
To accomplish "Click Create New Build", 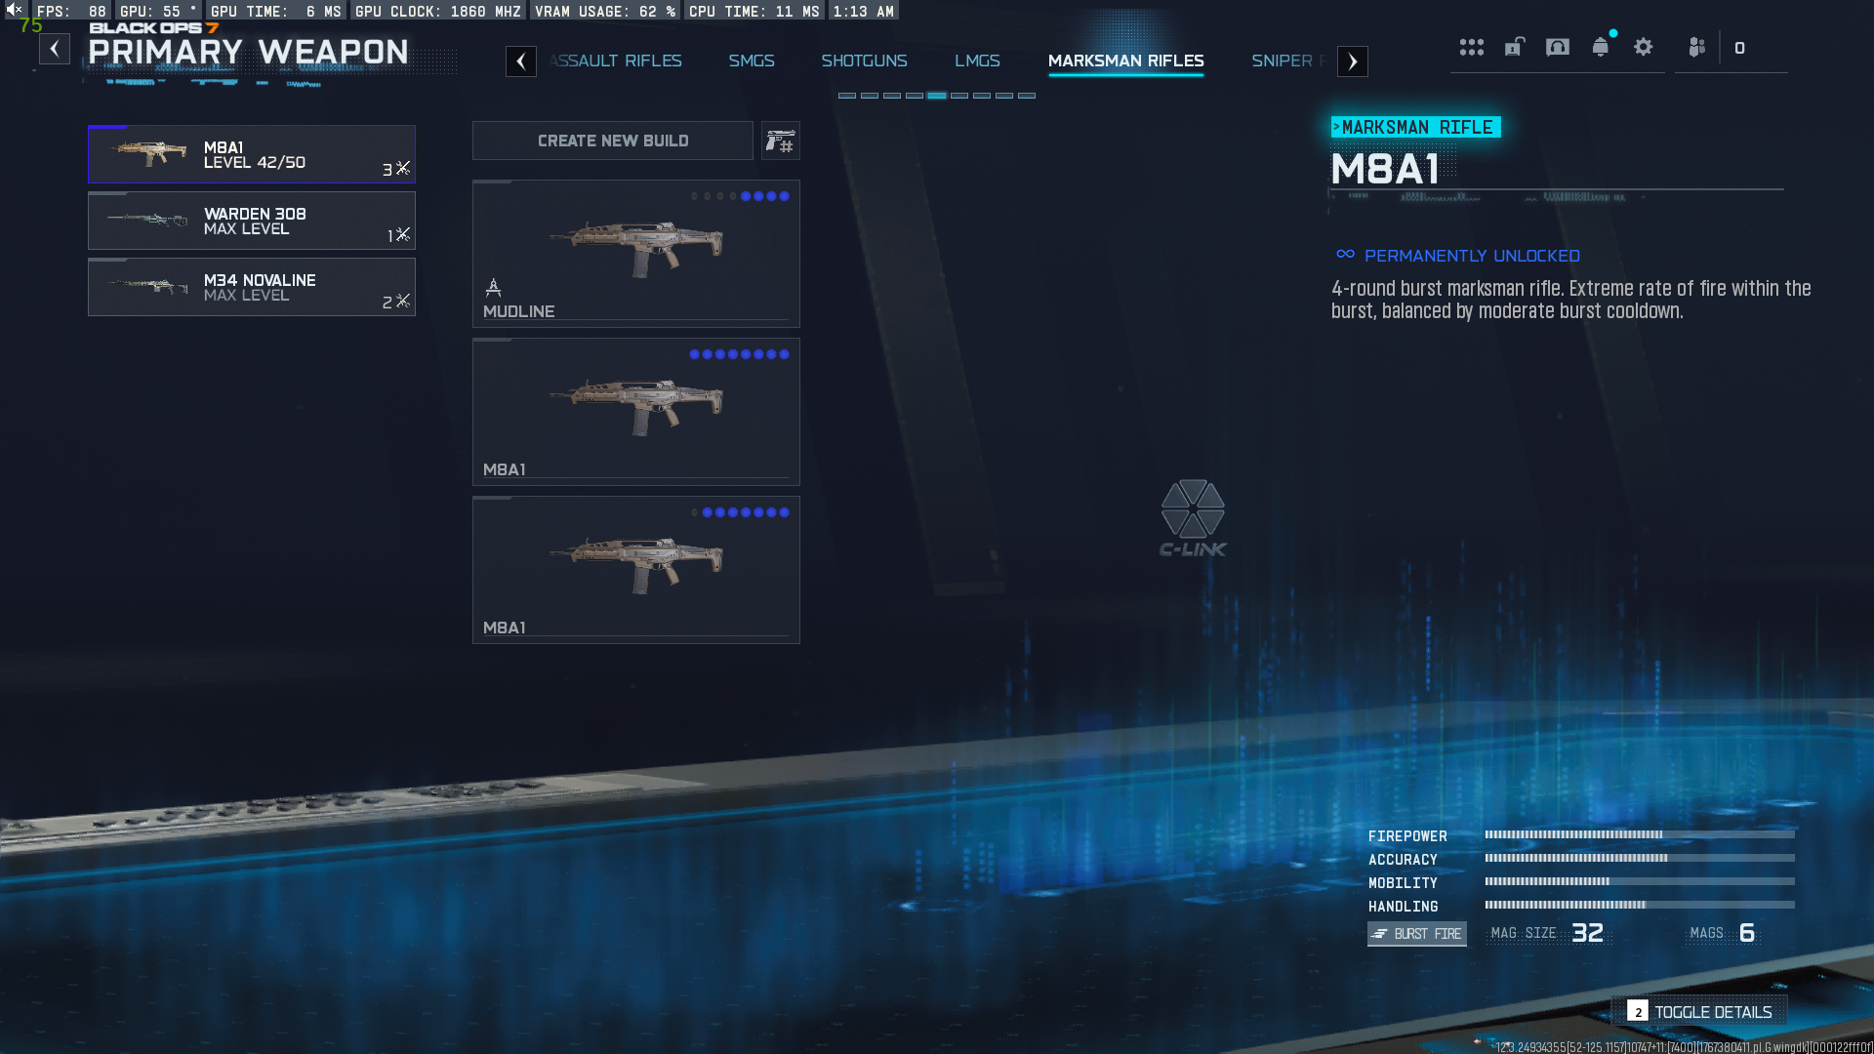I will [x=613, y=141].
